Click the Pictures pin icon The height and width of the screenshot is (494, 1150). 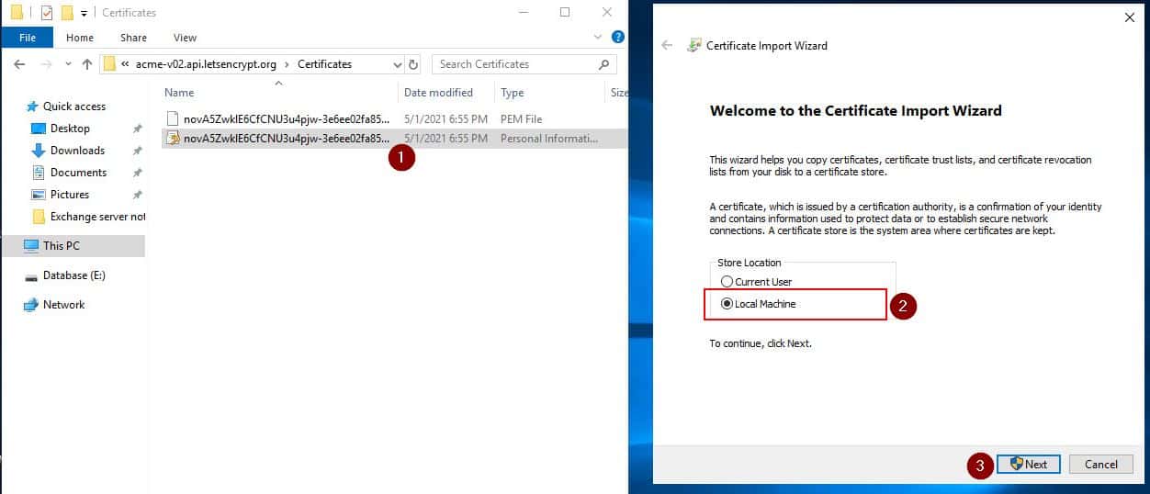tap(137, 195)
